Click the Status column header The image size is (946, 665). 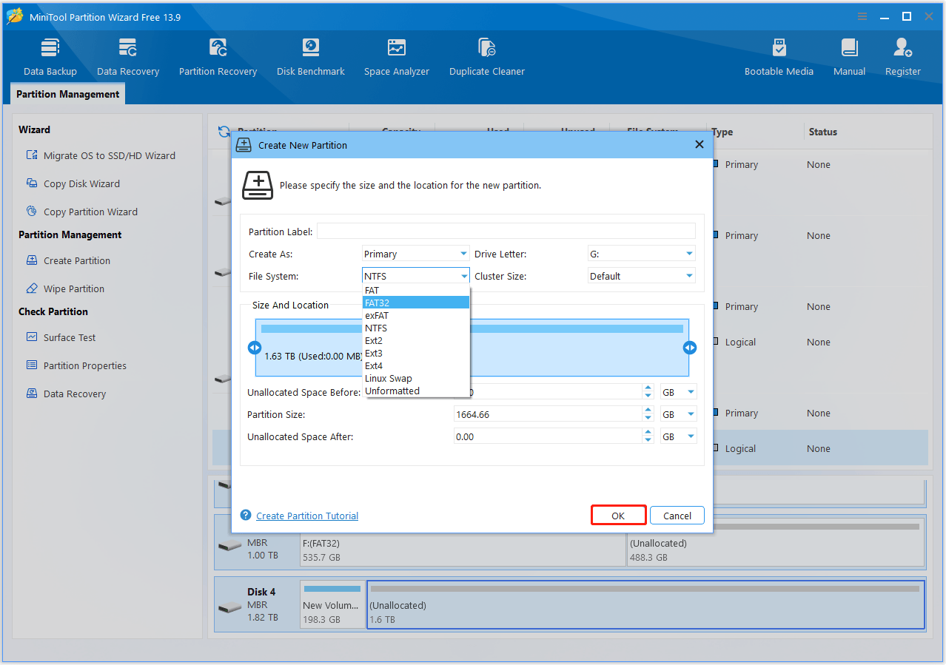click(x=822, y=132)
